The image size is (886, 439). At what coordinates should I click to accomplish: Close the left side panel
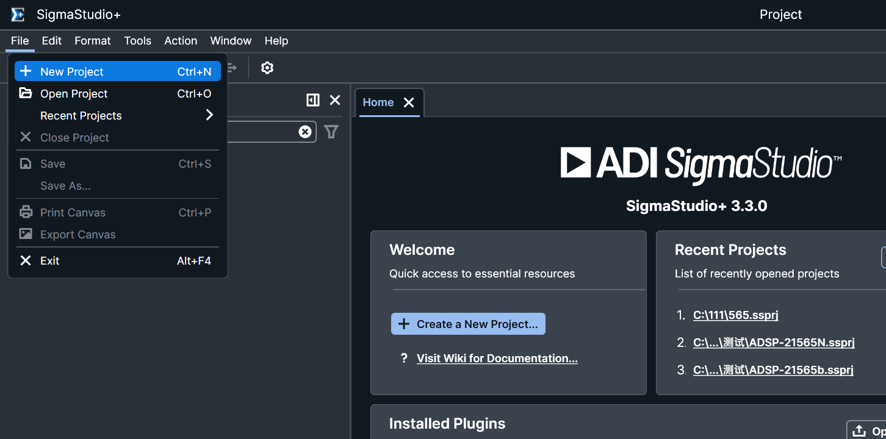coord(335,100)
